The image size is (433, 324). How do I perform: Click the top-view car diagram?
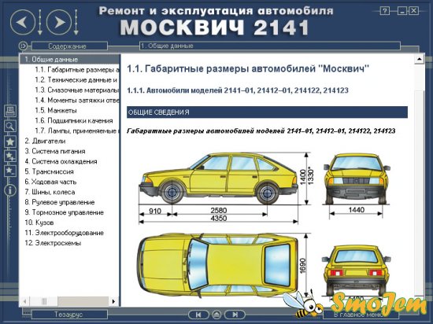click(218, 265)
